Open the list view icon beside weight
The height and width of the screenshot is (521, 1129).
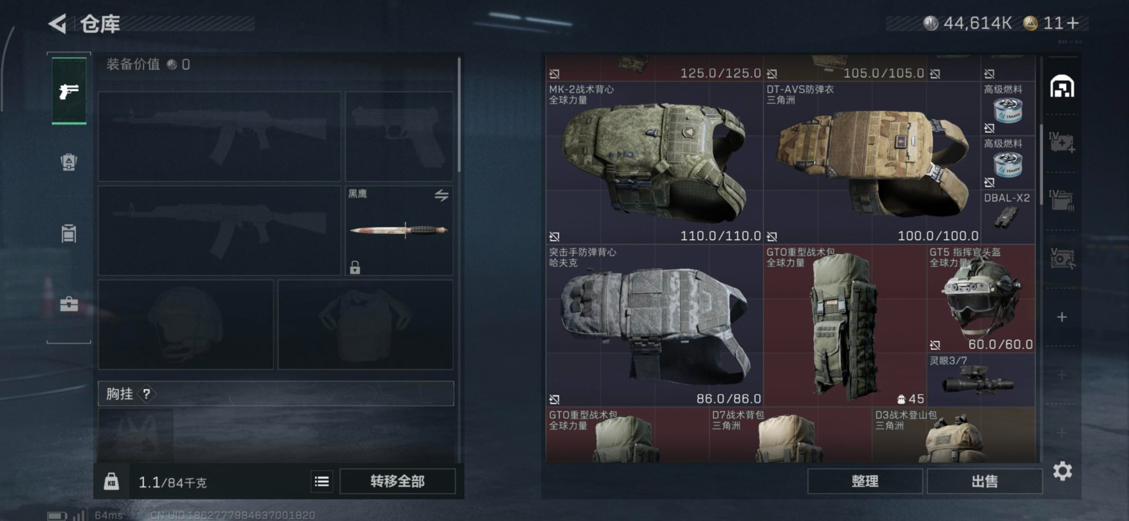pos(322,482)
